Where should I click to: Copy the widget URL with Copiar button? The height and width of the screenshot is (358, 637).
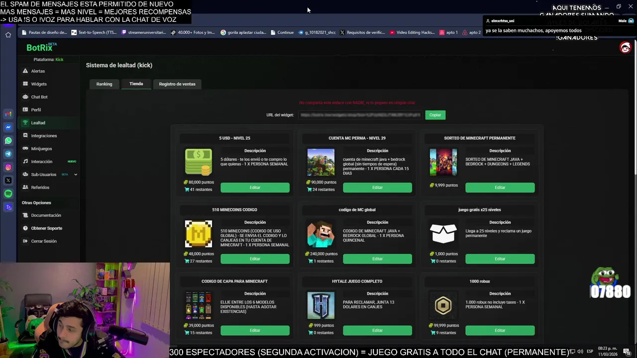click(x=435, y=115)
